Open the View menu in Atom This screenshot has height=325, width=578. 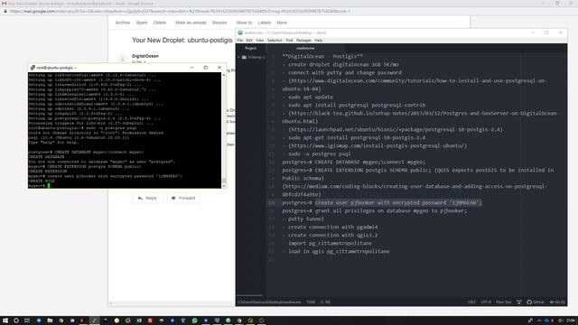260,40
